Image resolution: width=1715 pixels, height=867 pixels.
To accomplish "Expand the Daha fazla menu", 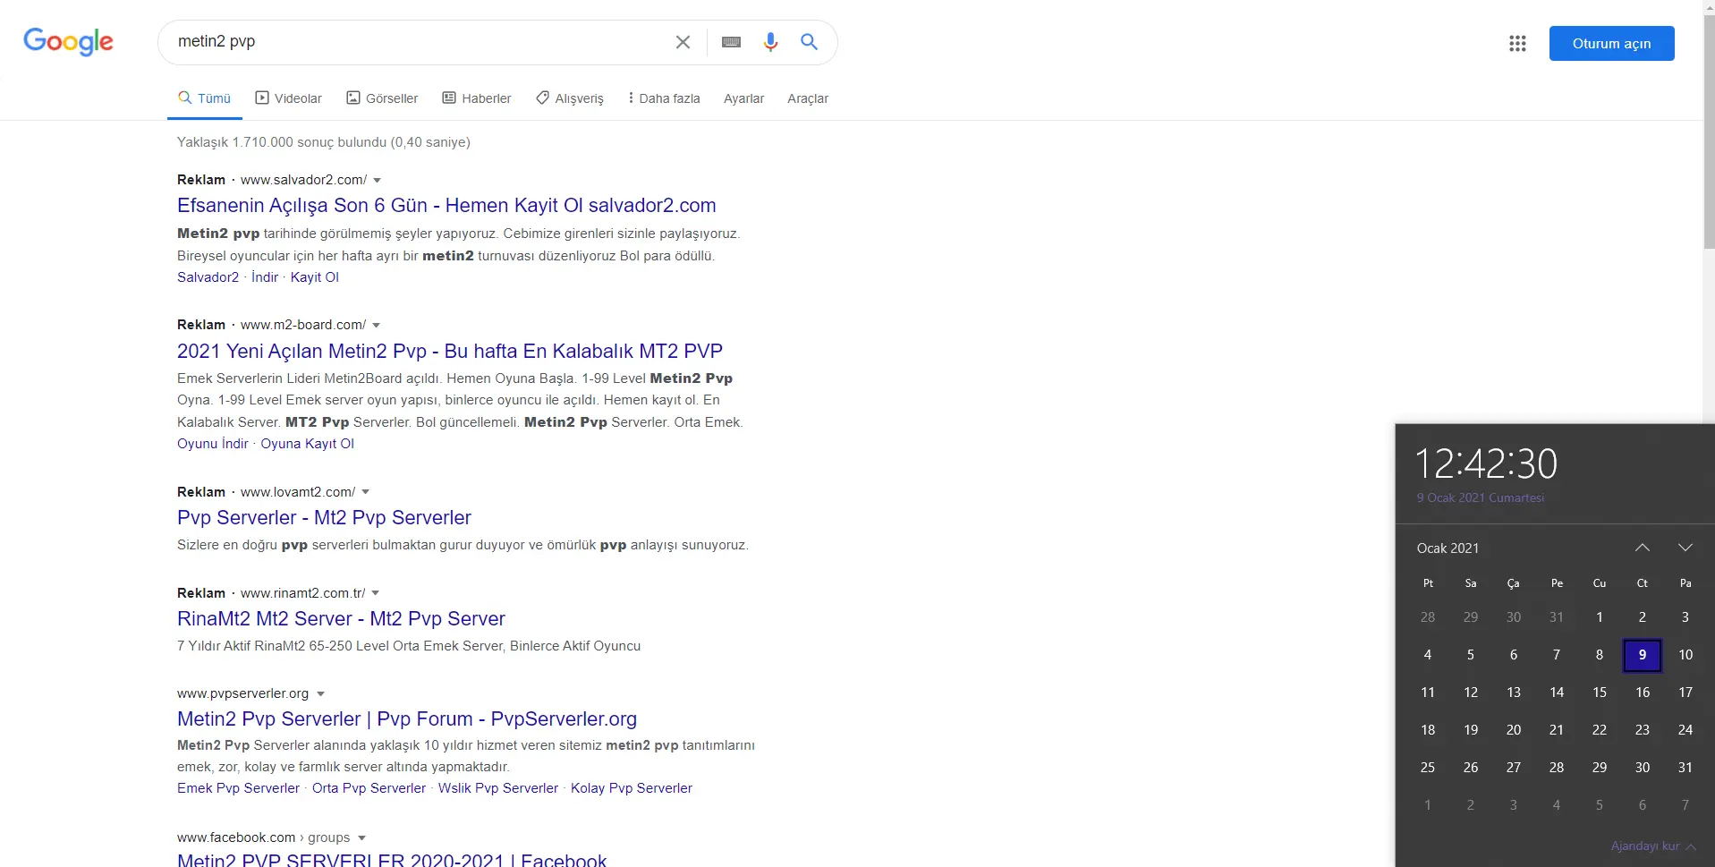I will (x=664, y=98).
